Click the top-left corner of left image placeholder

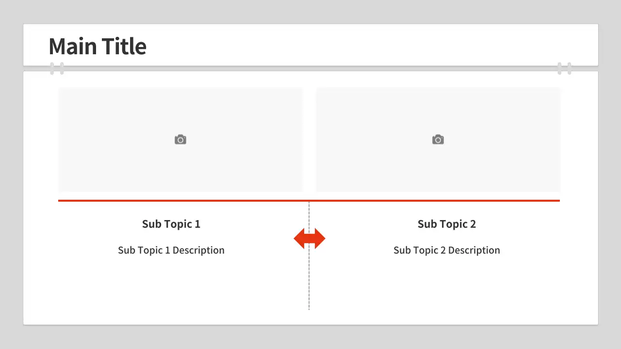60,89
